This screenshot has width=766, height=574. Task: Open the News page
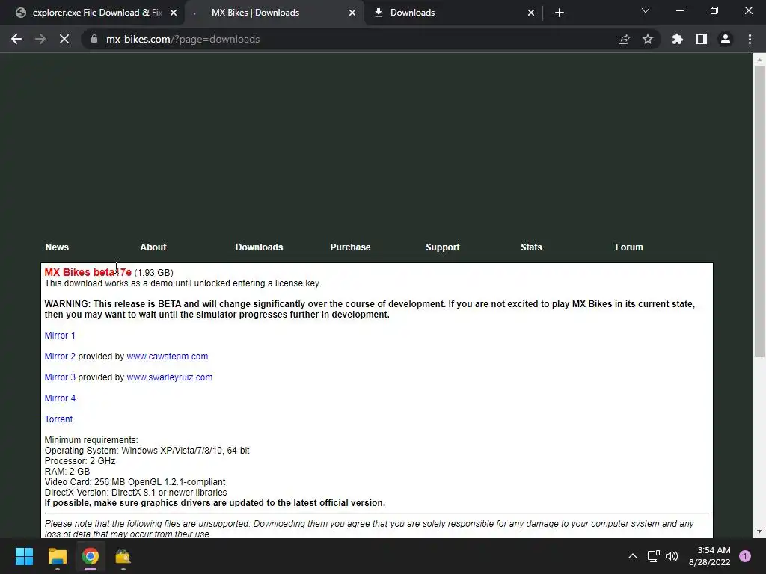tap(57, 247)
